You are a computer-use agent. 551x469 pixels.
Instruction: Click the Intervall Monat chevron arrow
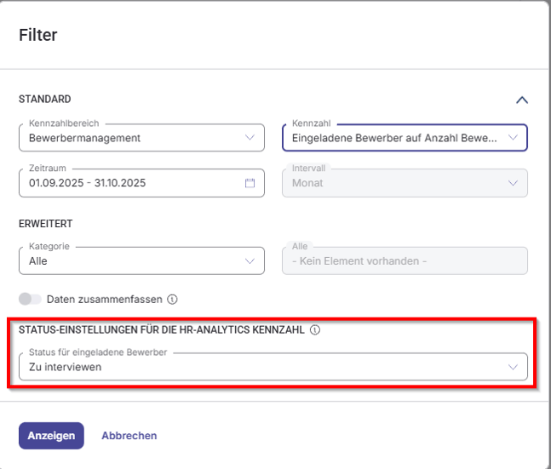click(512, 183)
